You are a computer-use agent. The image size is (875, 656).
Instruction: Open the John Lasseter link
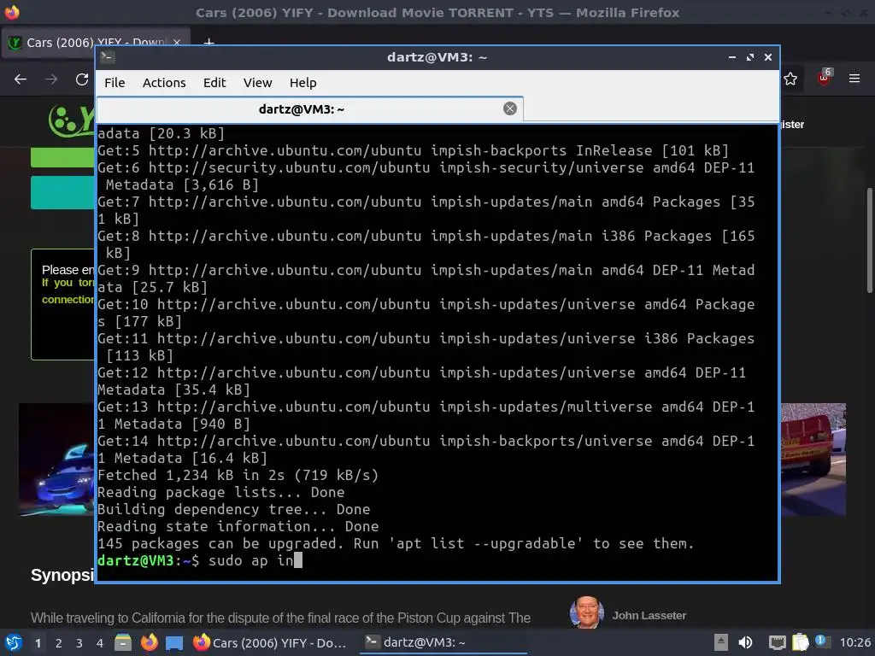649,615
